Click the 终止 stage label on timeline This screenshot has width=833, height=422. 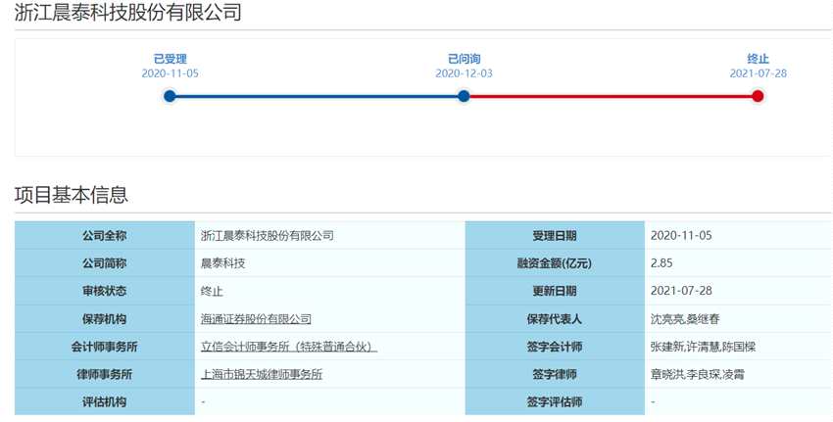(x=759, y=59)
